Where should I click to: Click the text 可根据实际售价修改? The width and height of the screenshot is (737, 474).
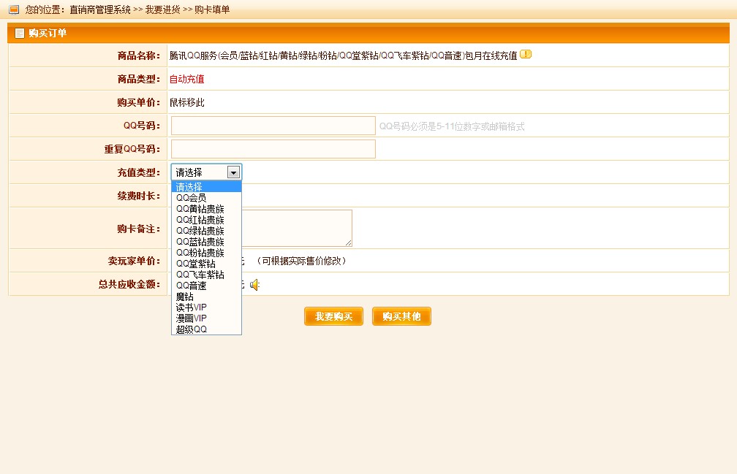(x=302, y=261)
